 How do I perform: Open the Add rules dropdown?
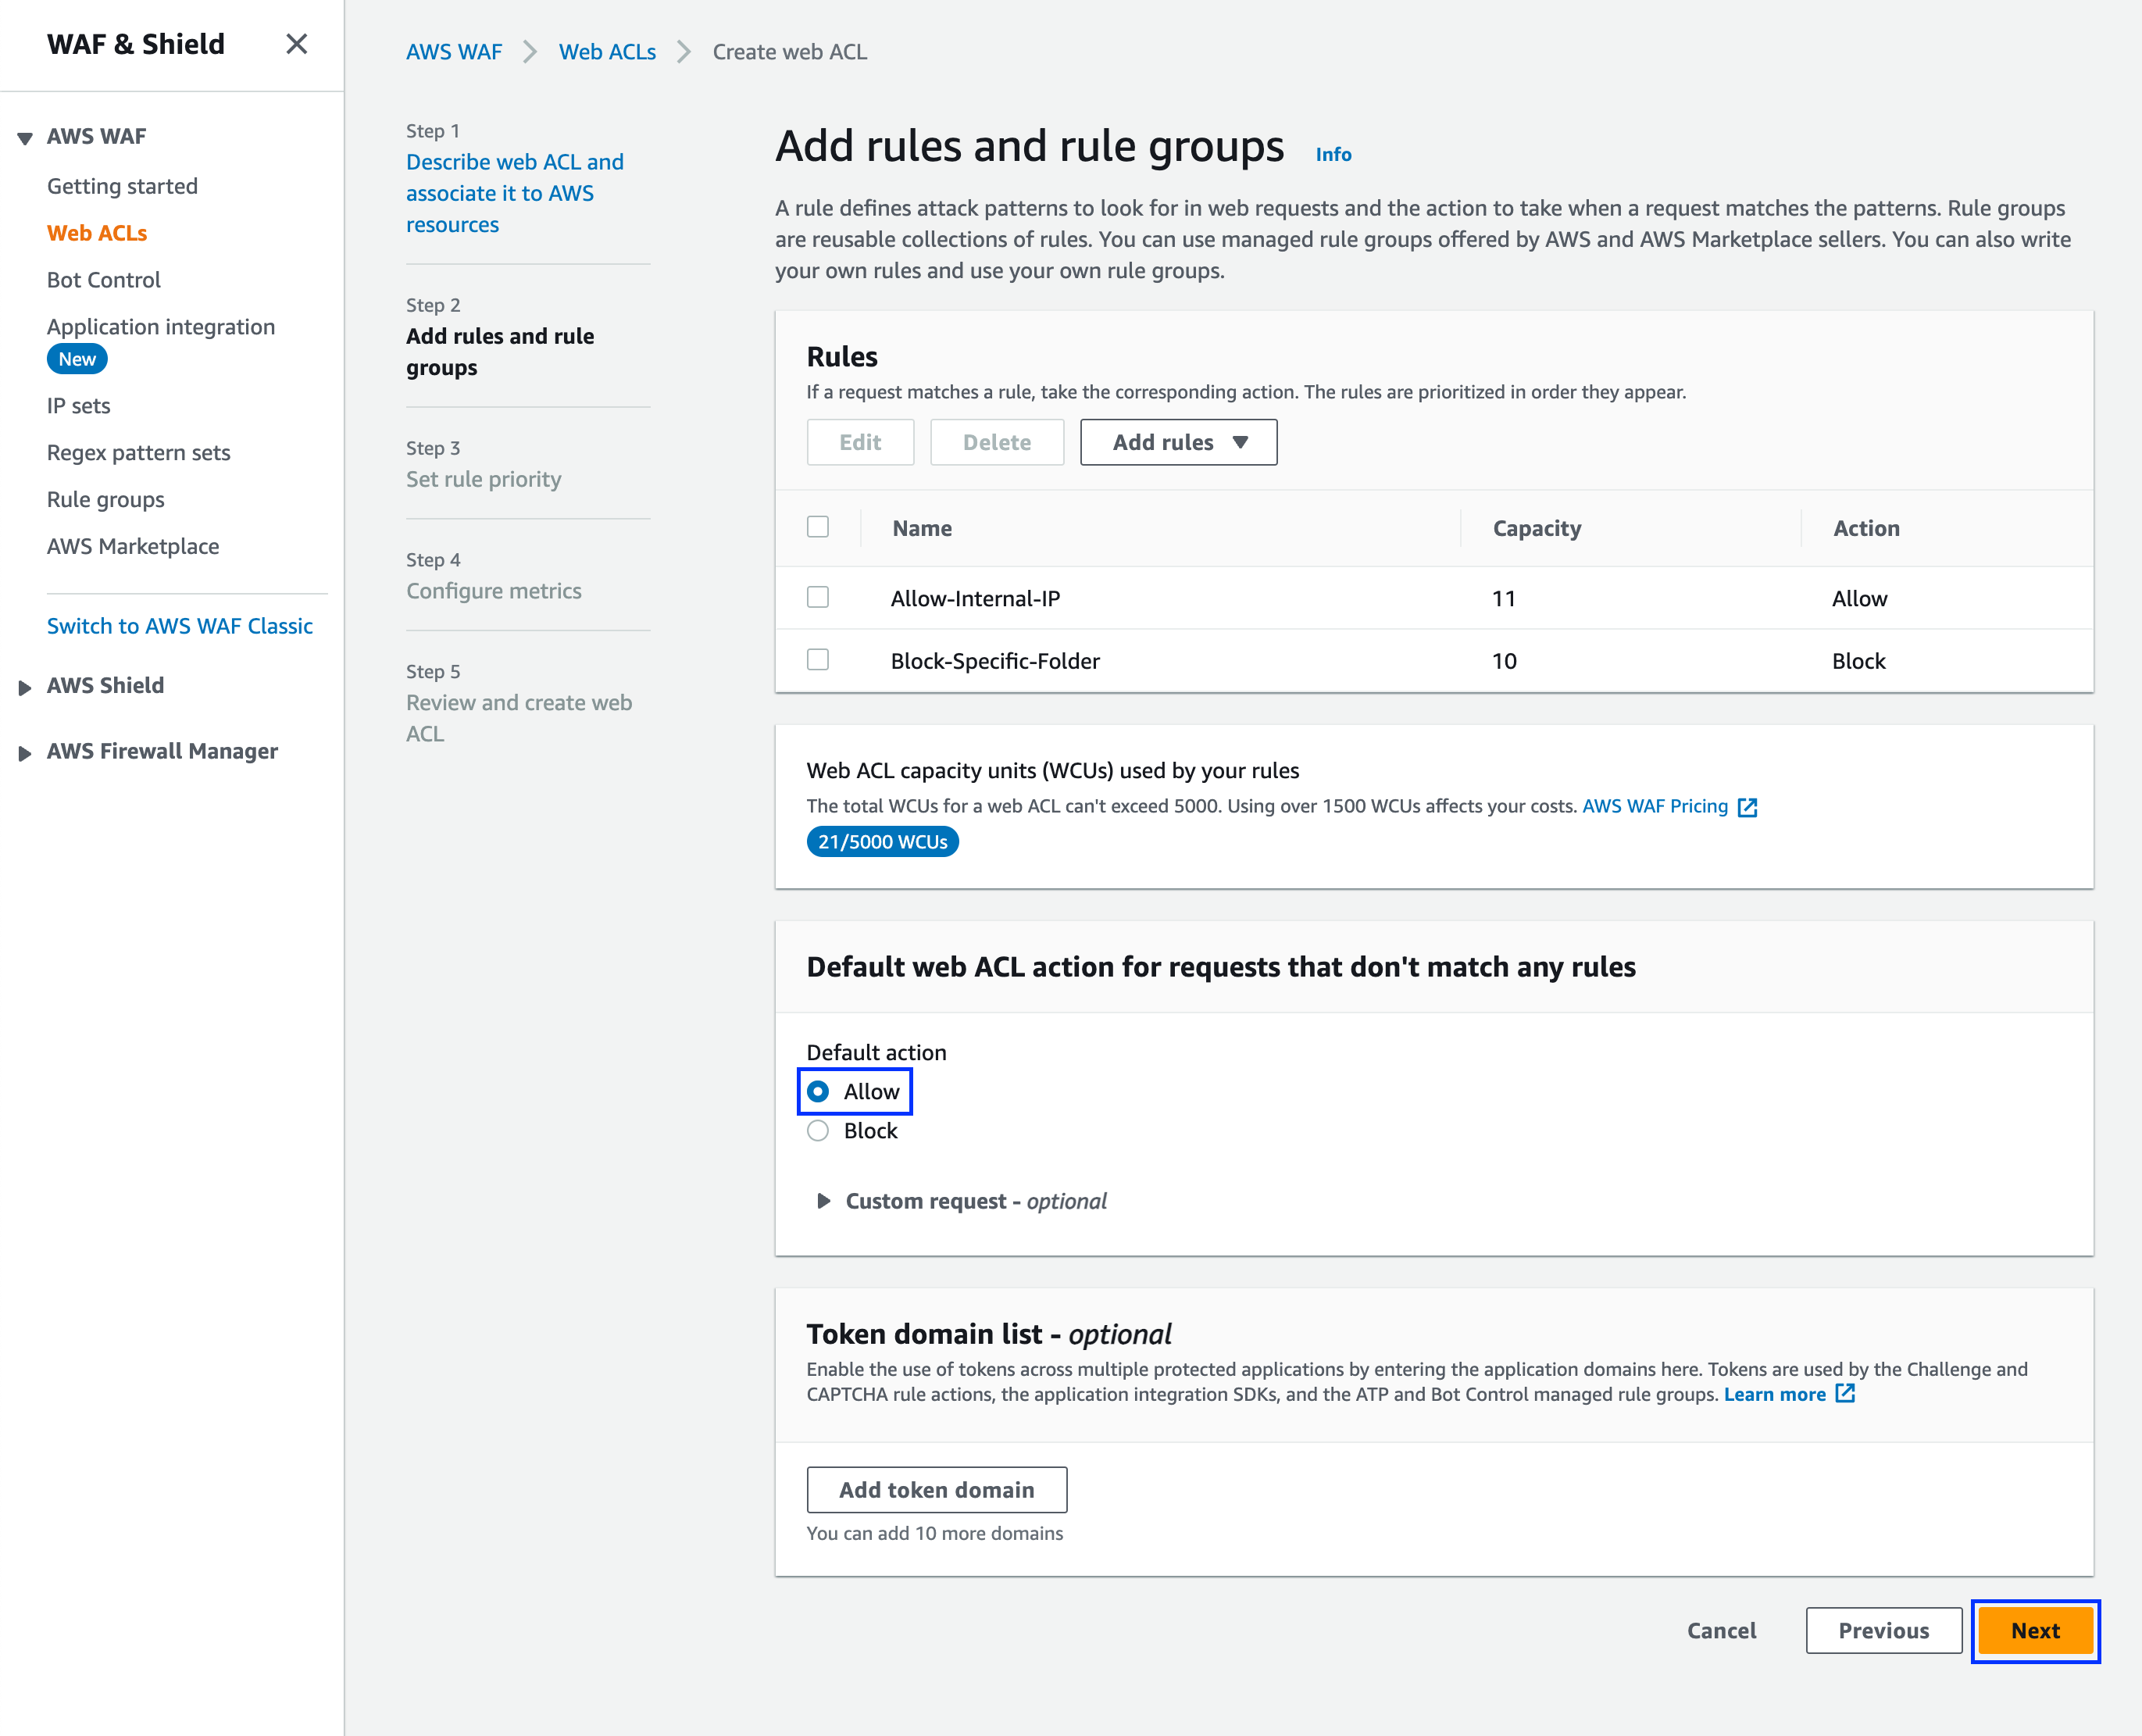point(1178,442)
